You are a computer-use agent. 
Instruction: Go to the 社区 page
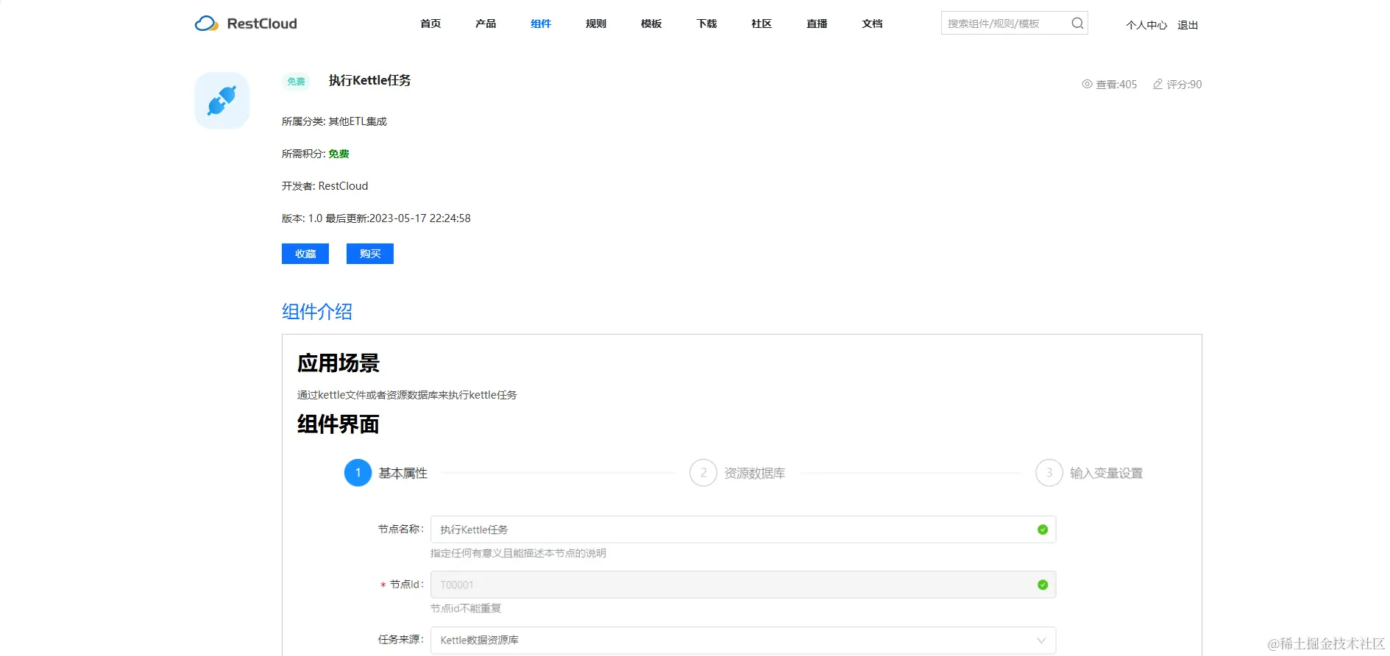click(x=762, y=24)
